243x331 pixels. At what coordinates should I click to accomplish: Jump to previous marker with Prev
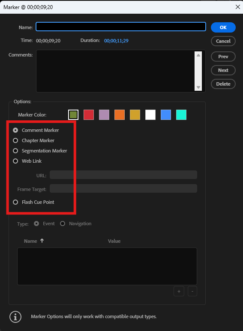(223, 57)
